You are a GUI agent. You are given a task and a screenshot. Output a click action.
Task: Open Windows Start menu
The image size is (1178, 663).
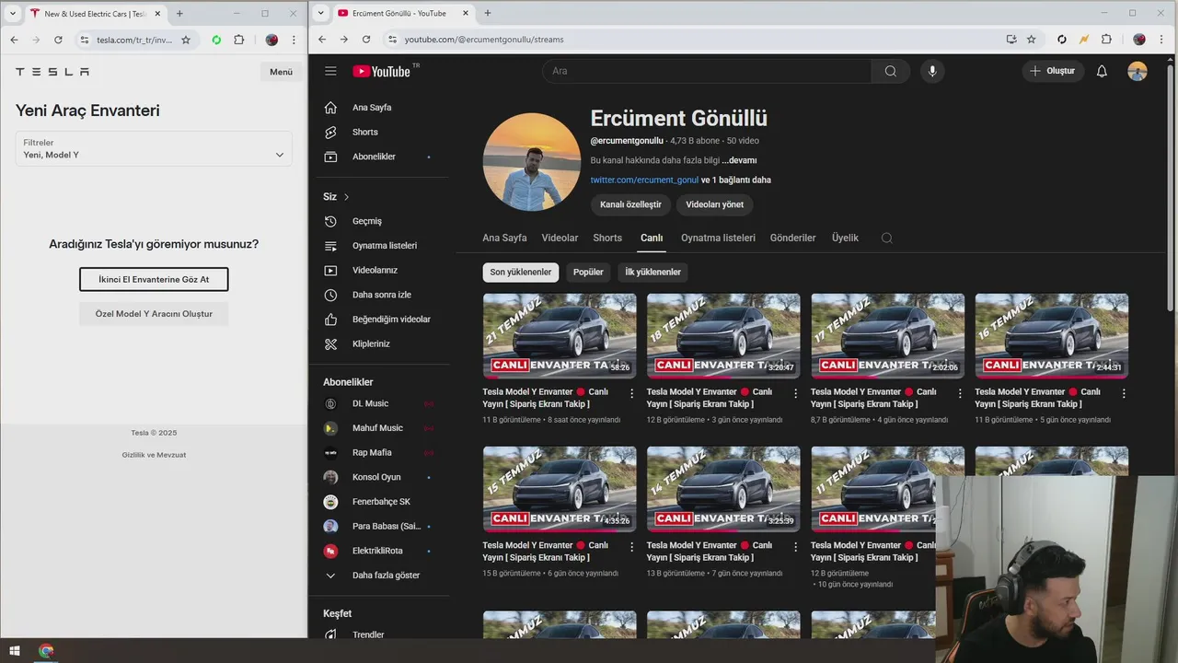coord(15,651)
